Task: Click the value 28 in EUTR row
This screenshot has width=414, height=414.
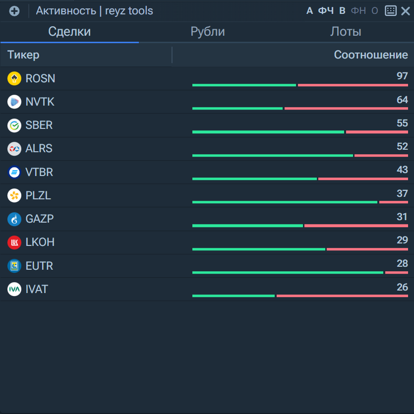Action: tap(402, 263)
